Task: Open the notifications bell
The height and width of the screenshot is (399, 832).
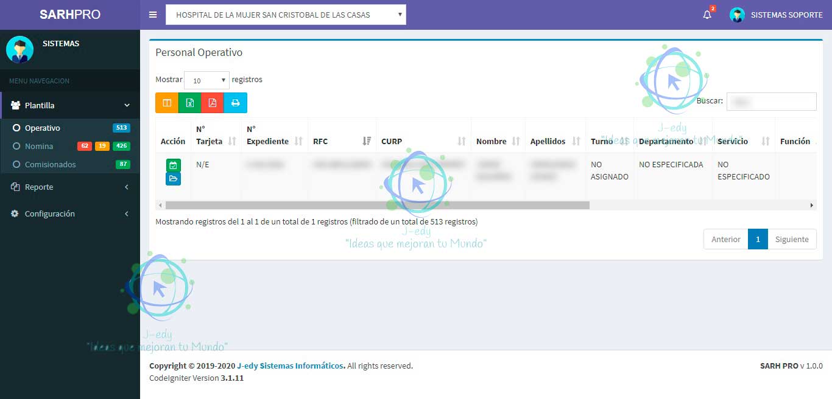Action: [x=707, y=15]
